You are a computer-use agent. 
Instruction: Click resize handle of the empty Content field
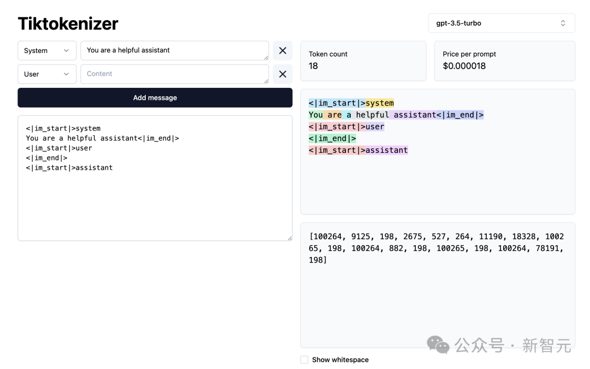tap(266, 81)
